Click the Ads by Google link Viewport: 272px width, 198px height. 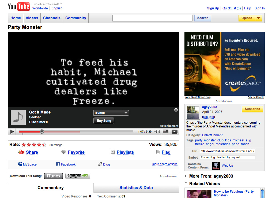click(x=256, y=97)
